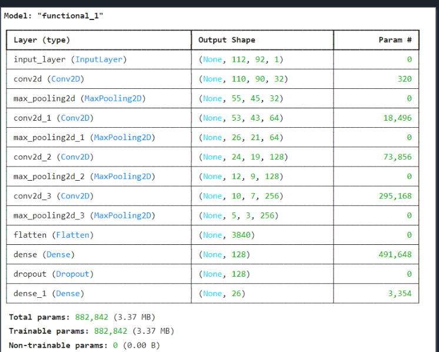Click output shape (None, 110, 90, 32)
The width and height of the screenshot is (439, 352).
pos(243,79)
